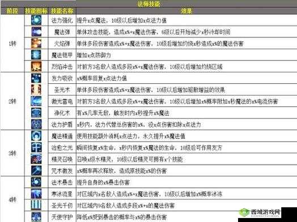Click effect text beginning 'x秒内，法力代替'
The height and width of the screenshot is (222, 297).
(x=139, y=125)
